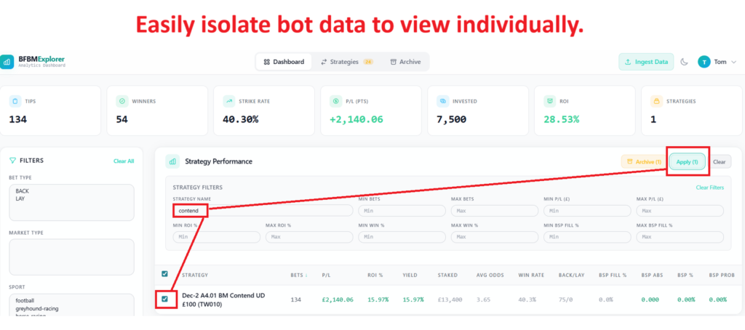Image resolution: width=745 pixels, height=330 pixels.
Task: Switch to the Strategies tab
Action: tap(346, 62)
